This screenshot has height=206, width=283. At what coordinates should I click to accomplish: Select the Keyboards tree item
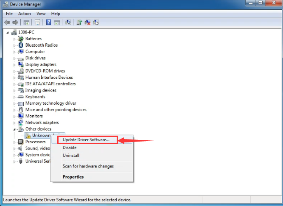click(x=35, y=97)
